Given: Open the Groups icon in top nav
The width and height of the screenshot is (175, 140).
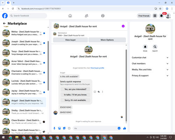Looking at the screenshot, I should point(103,16).
